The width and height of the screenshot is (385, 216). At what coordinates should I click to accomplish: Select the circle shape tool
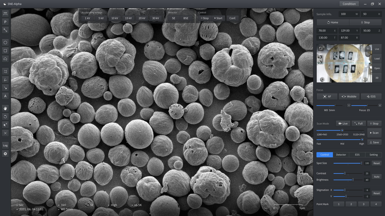coord(5,43)
